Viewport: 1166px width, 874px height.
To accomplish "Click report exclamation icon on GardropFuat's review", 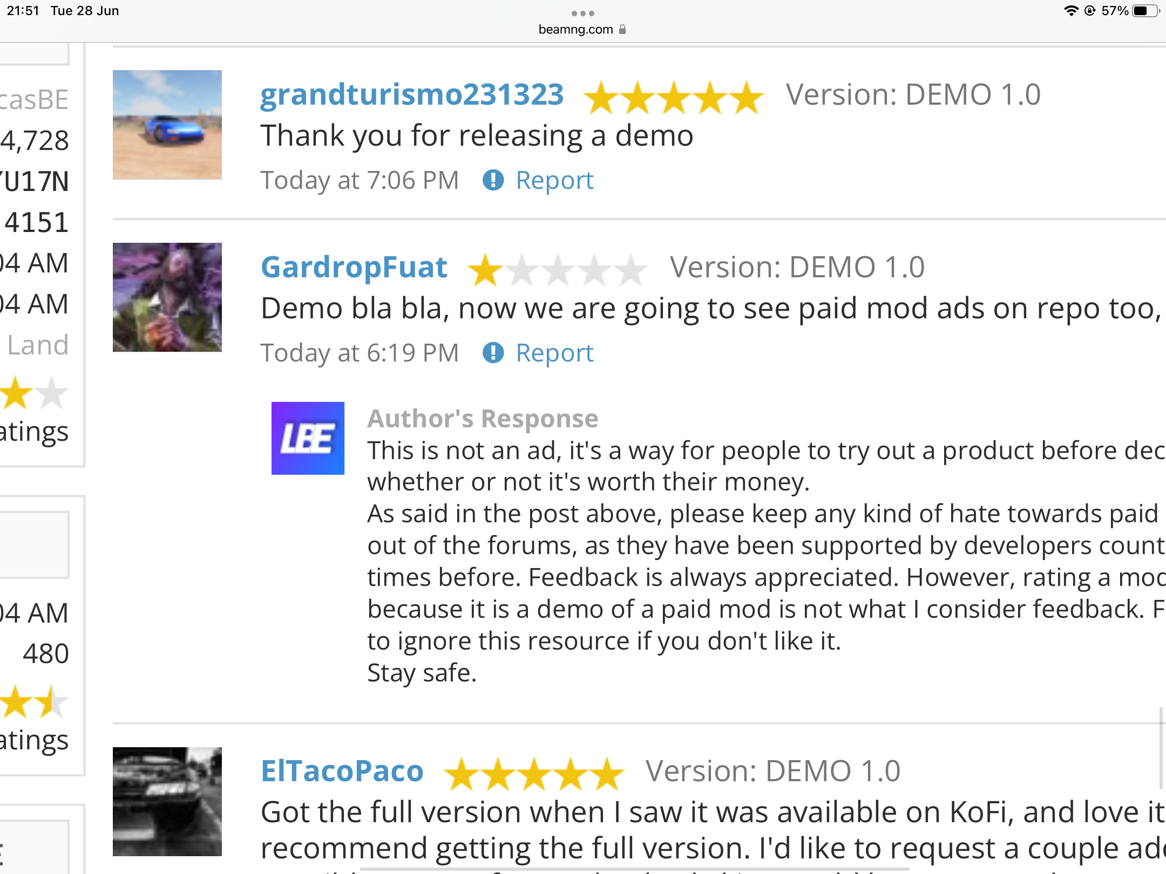I will point(493,353).
